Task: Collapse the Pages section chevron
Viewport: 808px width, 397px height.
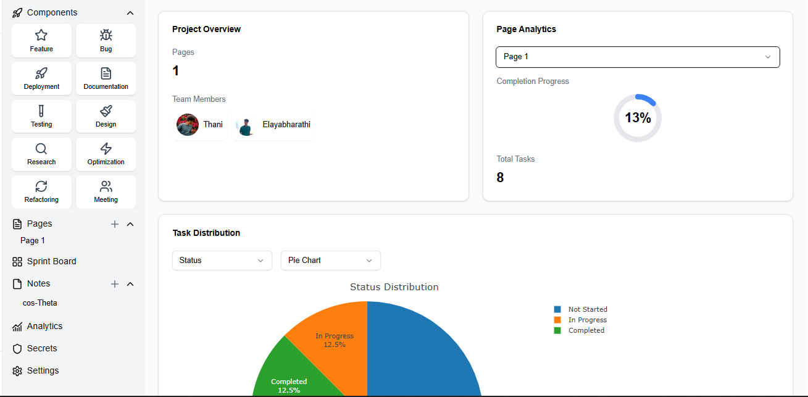Action: [130, 224]
